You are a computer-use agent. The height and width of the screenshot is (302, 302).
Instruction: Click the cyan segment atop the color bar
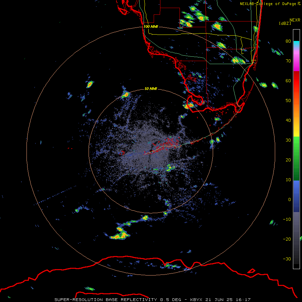[x=296, y=44]
